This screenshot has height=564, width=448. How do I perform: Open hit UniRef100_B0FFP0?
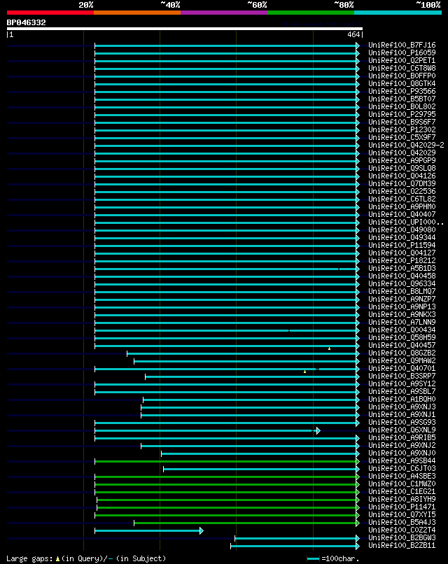click(x=402, y=76)
